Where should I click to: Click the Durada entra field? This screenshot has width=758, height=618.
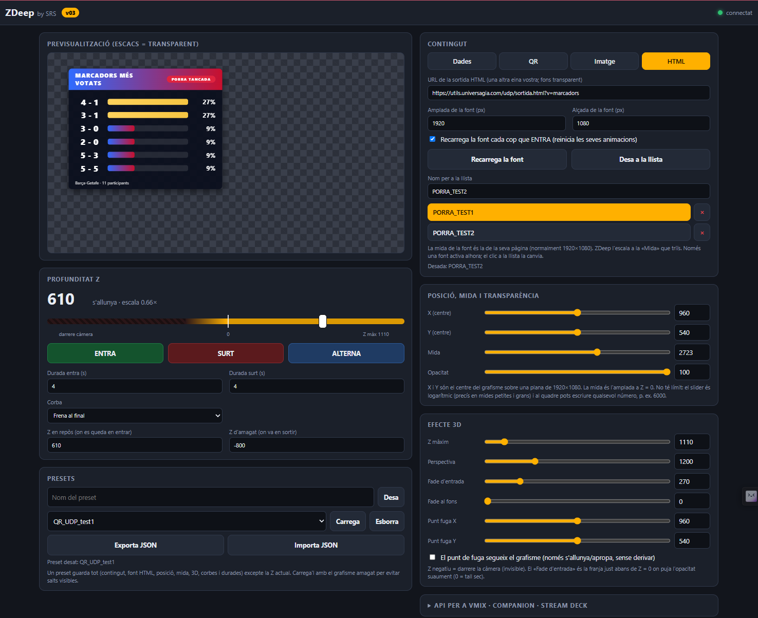point(135,386)
